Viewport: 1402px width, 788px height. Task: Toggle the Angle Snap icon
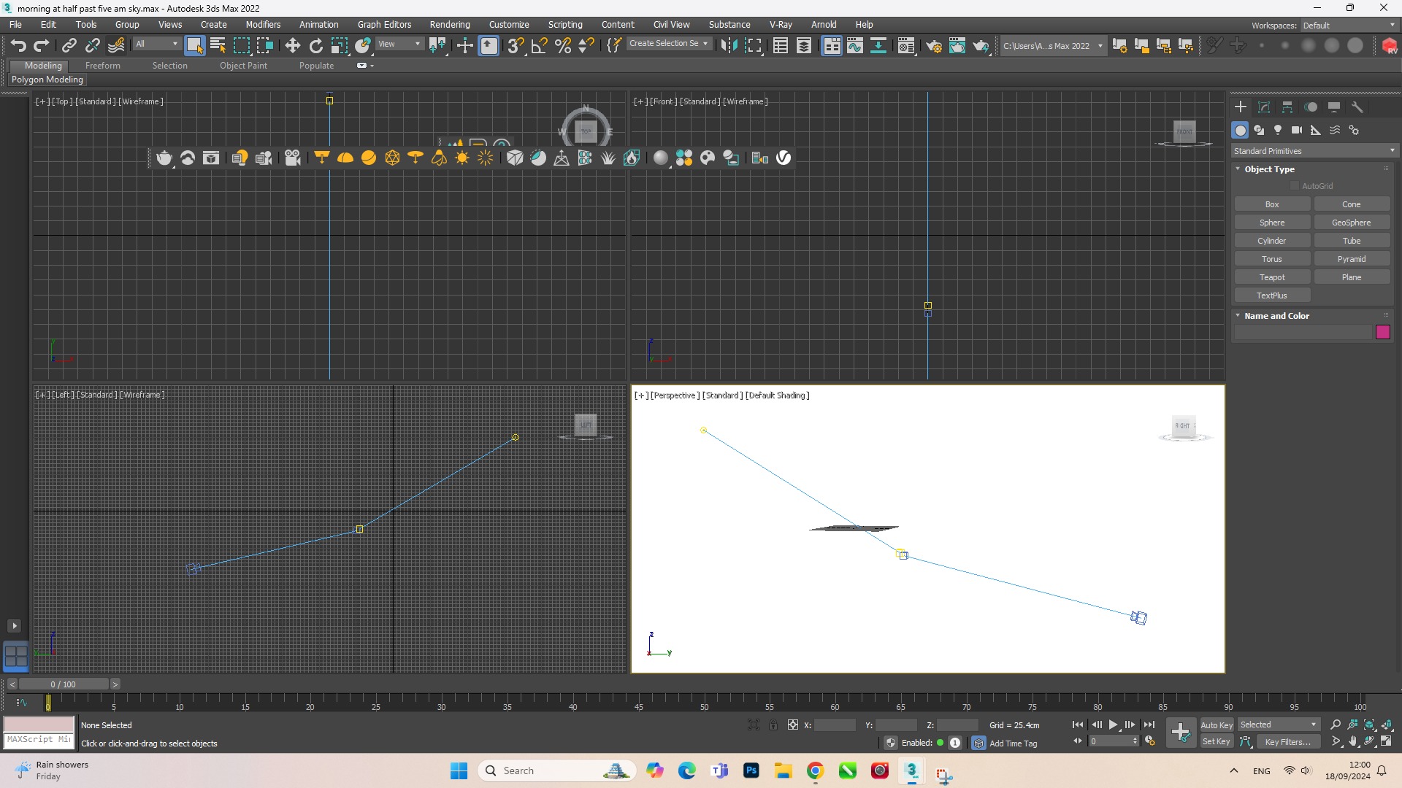pos(539,45)
